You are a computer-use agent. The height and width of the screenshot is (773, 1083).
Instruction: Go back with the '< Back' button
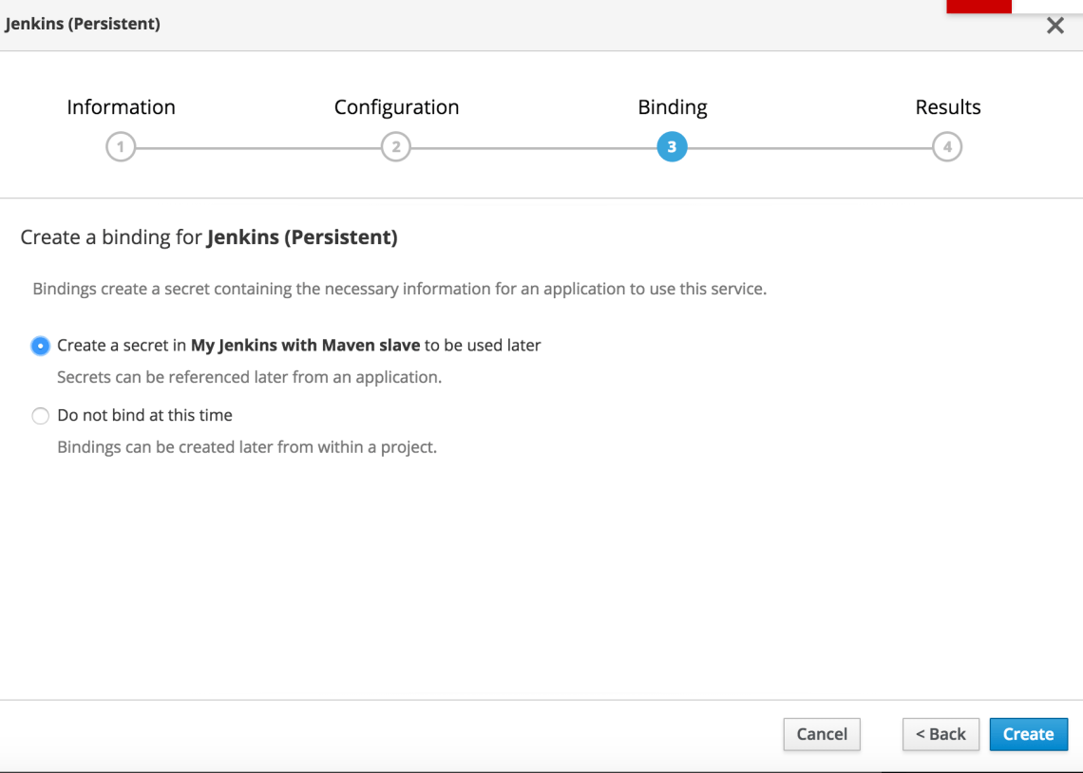[940, 734]
